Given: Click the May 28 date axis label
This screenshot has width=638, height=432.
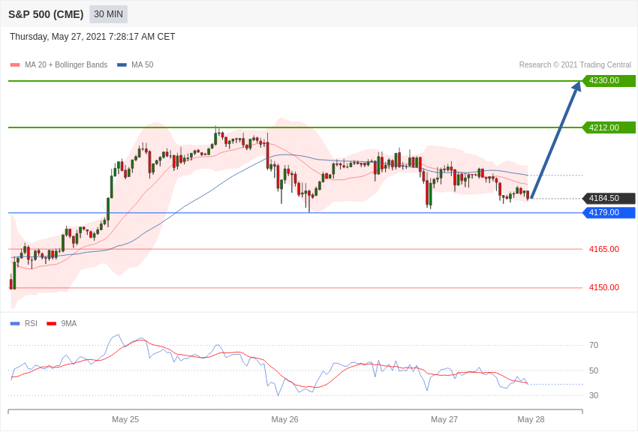Looking at the screenshot, I should coord(531,419).
